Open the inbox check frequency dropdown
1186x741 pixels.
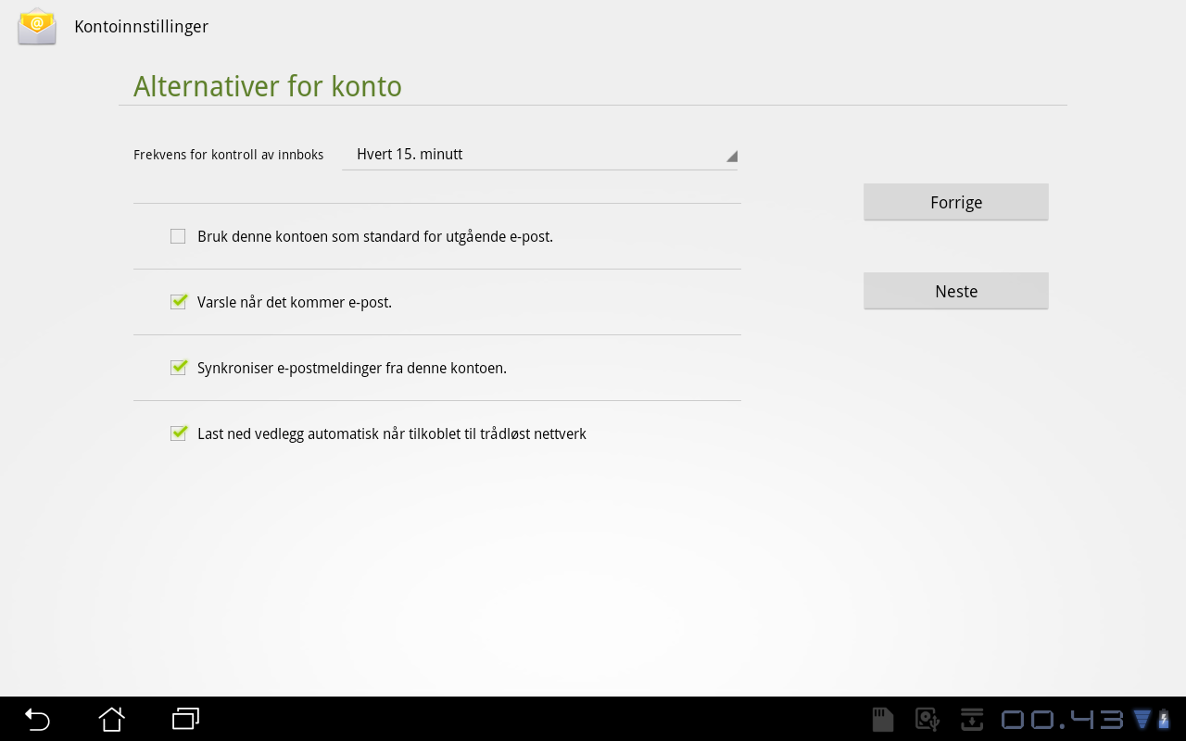point(539,155)
